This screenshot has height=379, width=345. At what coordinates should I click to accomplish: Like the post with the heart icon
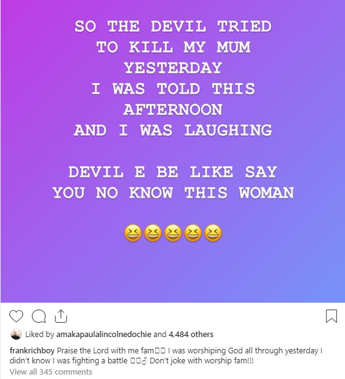16,316
